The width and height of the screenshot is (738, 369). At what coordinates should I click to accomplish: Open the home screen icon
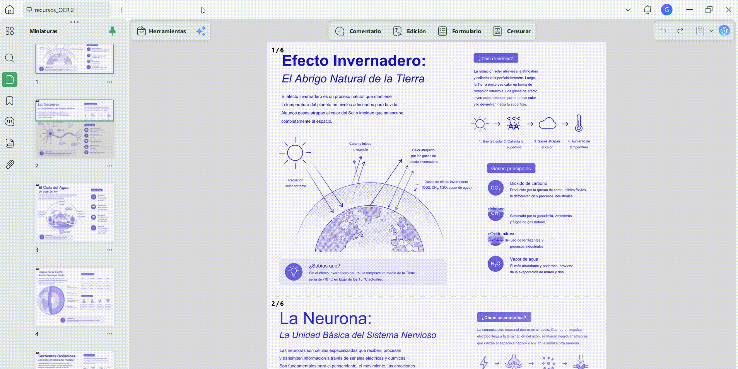[10, 10]
